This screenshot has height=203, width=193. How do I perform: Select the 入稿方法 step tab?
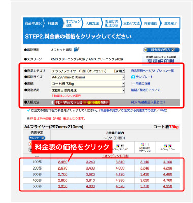click(92, 23)
